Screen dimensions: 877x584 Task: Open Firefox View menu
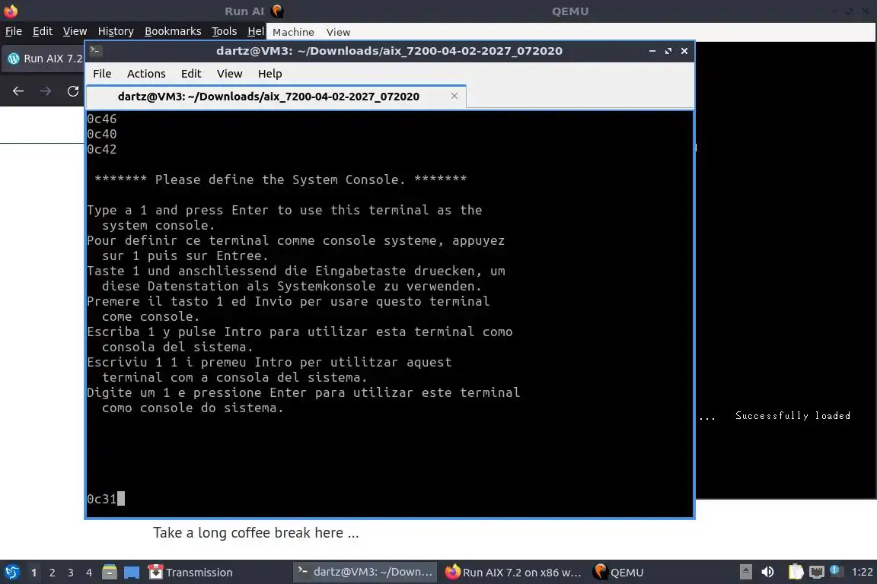[75, 31]
